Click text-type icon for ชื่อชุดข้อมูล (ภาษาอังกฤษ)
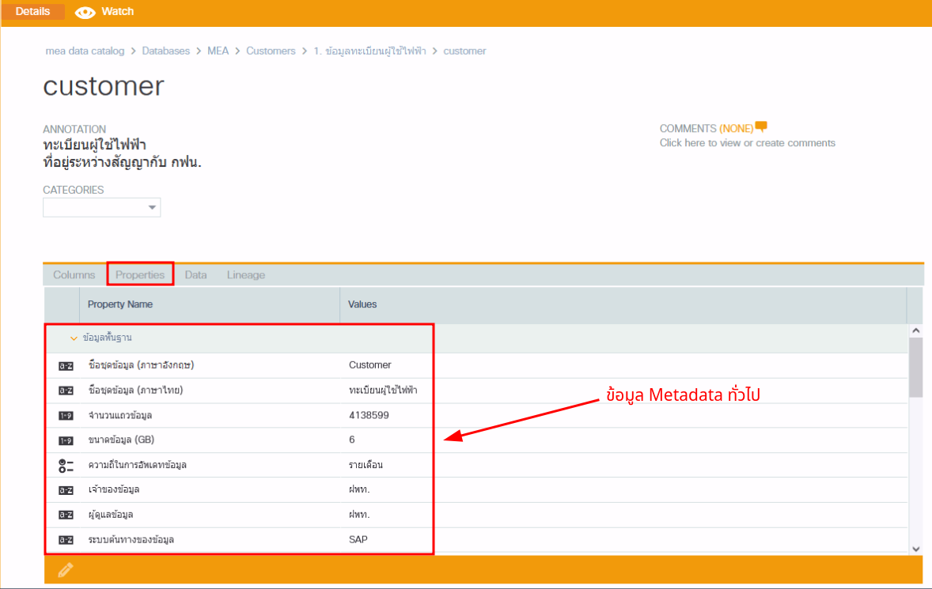The width and height of the screenshot is (932, 589). pyautogui.click(x=66, y=366)
